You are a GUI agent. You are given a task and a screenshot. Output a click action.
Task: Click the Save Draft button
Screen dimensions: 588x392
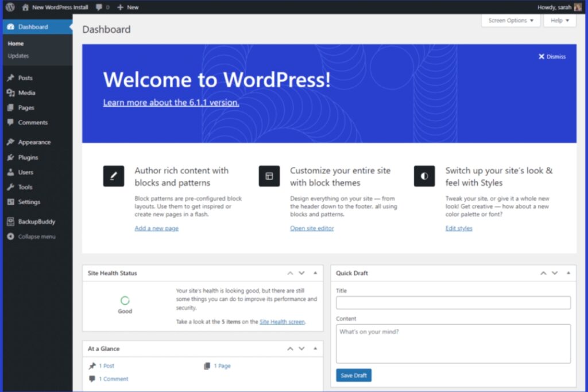[x=353, y=375]
